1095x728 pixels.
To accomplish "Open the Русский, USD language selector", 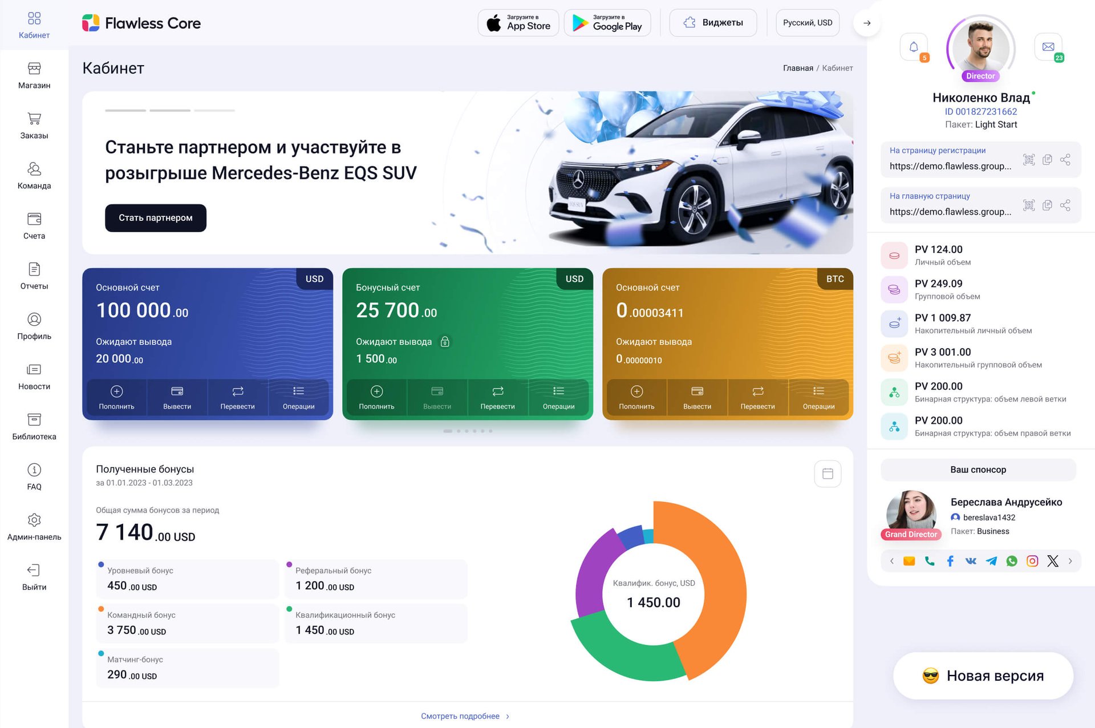I will click(x=808, y=23).
